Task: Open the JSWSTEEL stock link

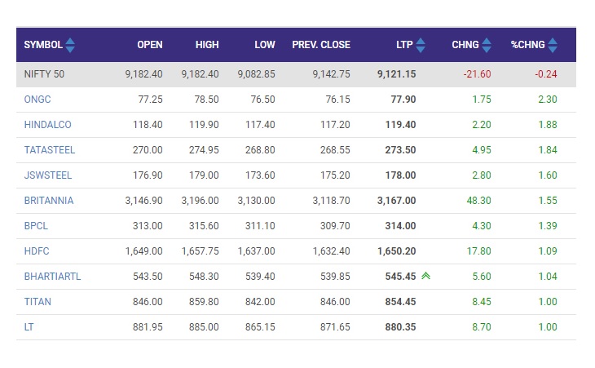Action: [48, 175]
